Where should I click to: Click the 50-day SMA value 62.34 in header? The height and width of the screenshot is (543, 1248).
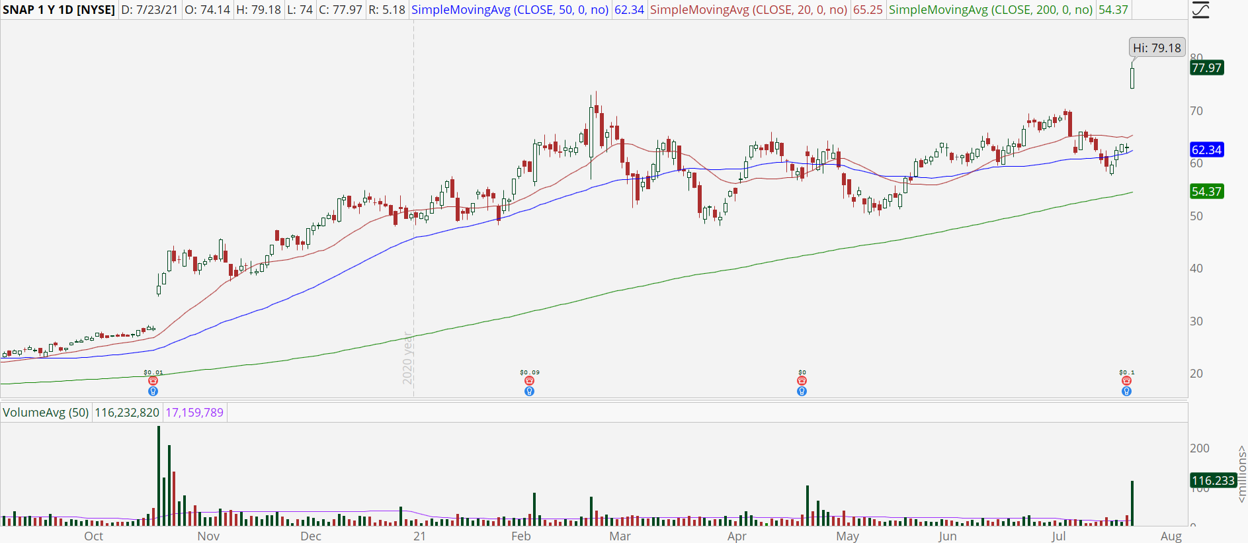(x=629, y=10)
